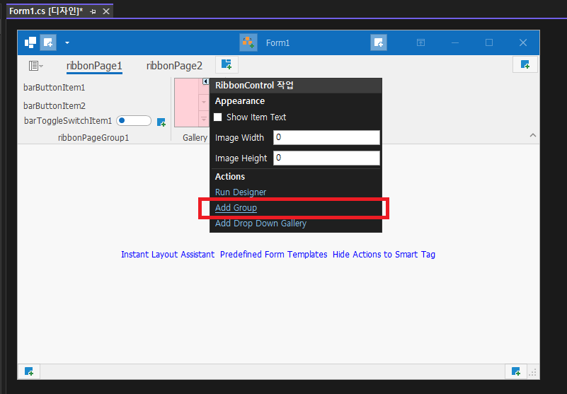This screenshot has height=394, width=567.
Task: Click add status bar item icon bottom left
Action: pos(29,371)
